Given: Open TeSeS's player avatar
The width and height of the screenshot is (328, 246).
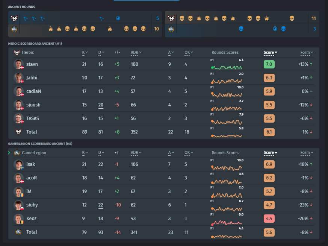Looking at the screenshot, I should [19, 118].
